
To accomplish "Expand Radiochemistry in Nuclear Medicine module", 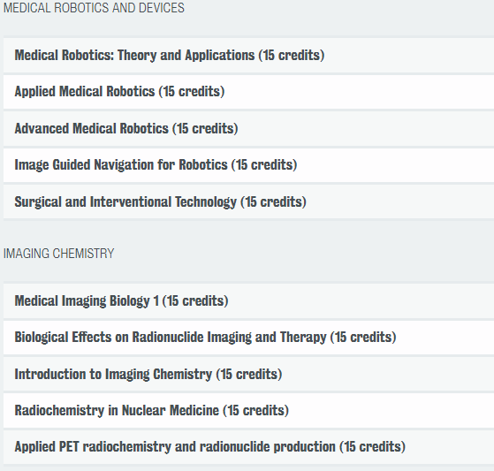I will (248, 411).
